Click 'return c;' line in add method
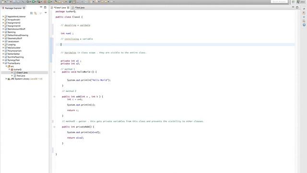This screenshot has height=173, width=307. (x=72, y=111)
